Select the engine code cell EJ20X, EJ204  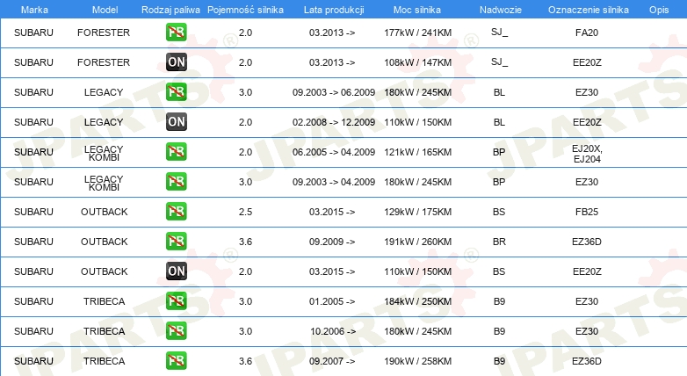[x=587, y=154]
